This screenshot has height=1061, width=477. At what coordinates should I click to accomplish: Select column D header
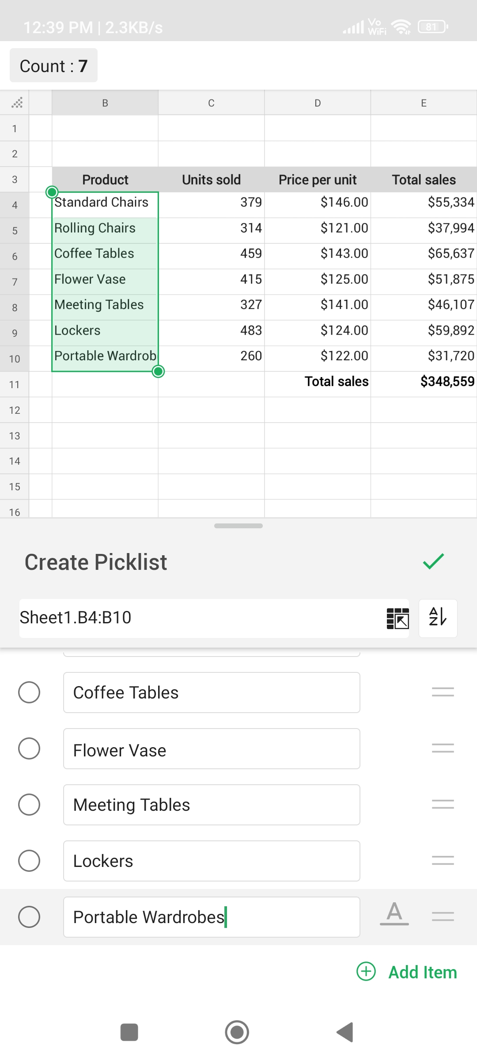[x=317, y=103]
